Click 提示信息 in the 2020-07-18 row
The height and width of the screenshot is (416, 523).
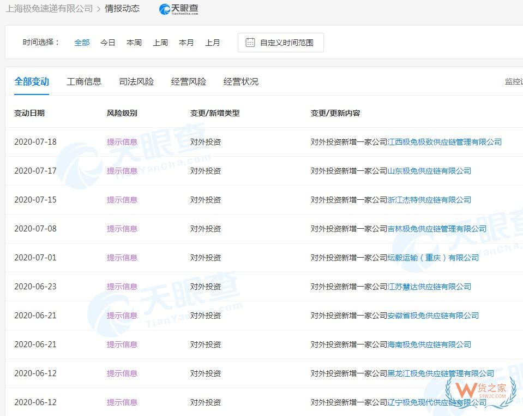[x=122, y=142]
